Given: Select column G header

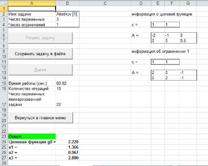Looking at the screenshot, I should (x=188, y=3).
